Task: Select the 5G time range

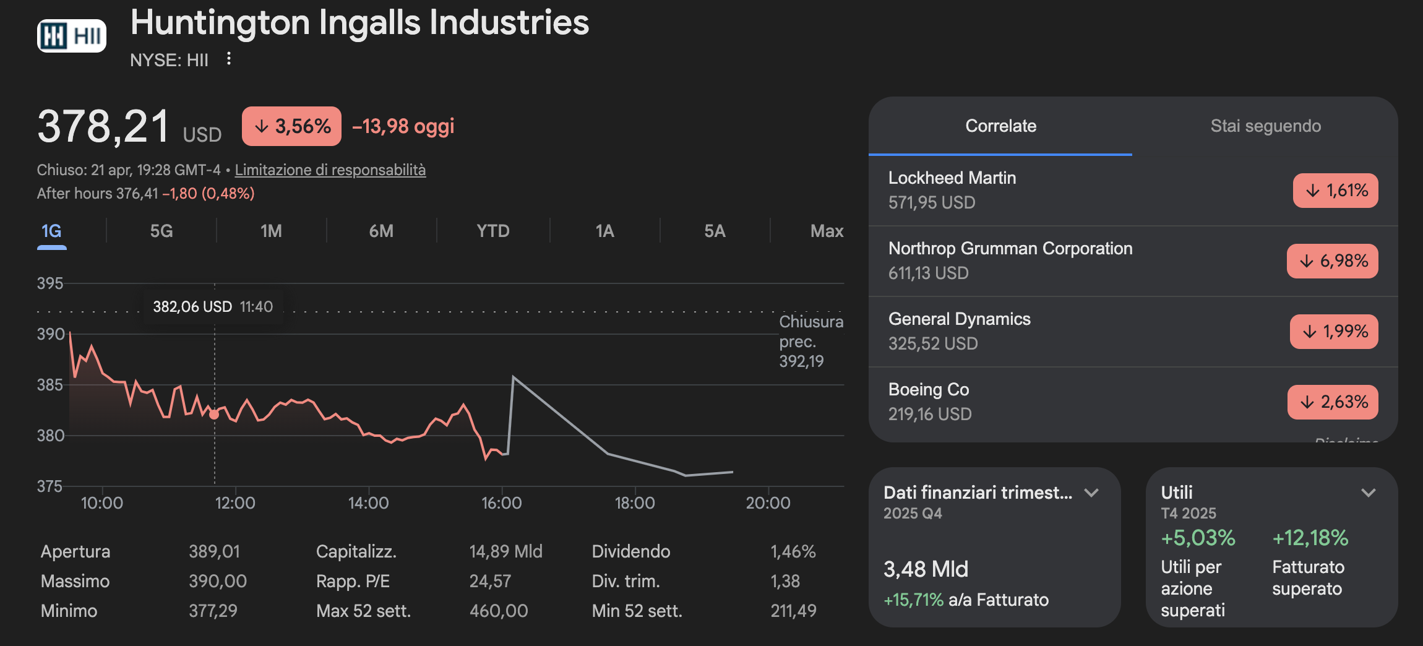Action: [161, 231]
